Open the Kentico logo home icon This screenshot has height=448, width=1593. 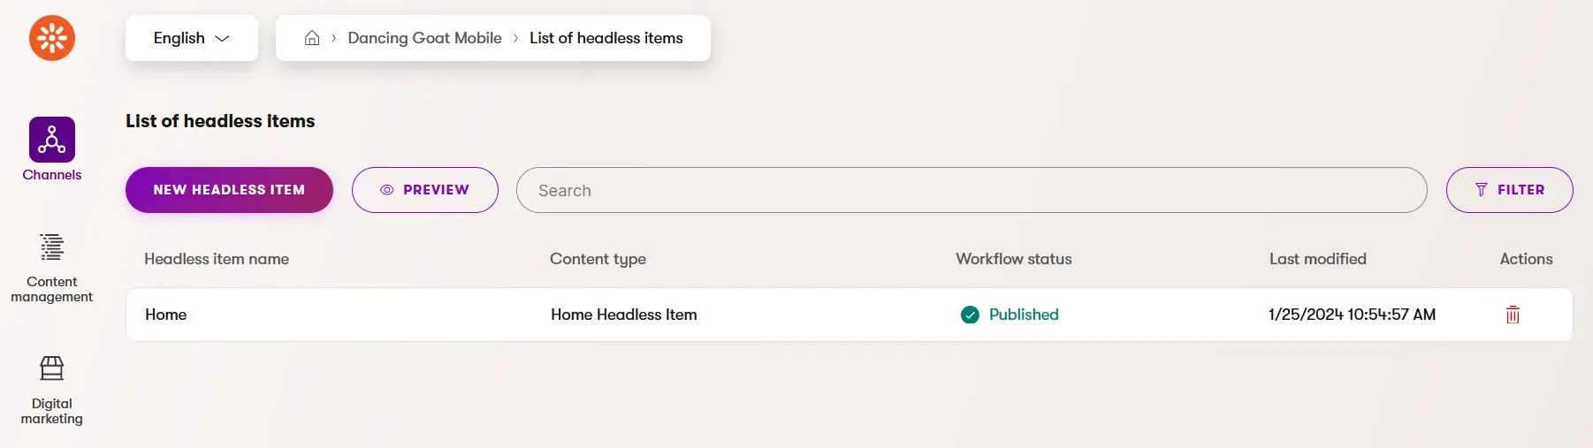click(52, 38)
